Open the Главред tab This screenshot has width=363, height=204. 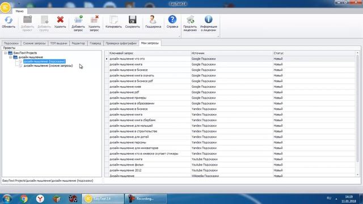pyautogui.click(x=95, y=43)
